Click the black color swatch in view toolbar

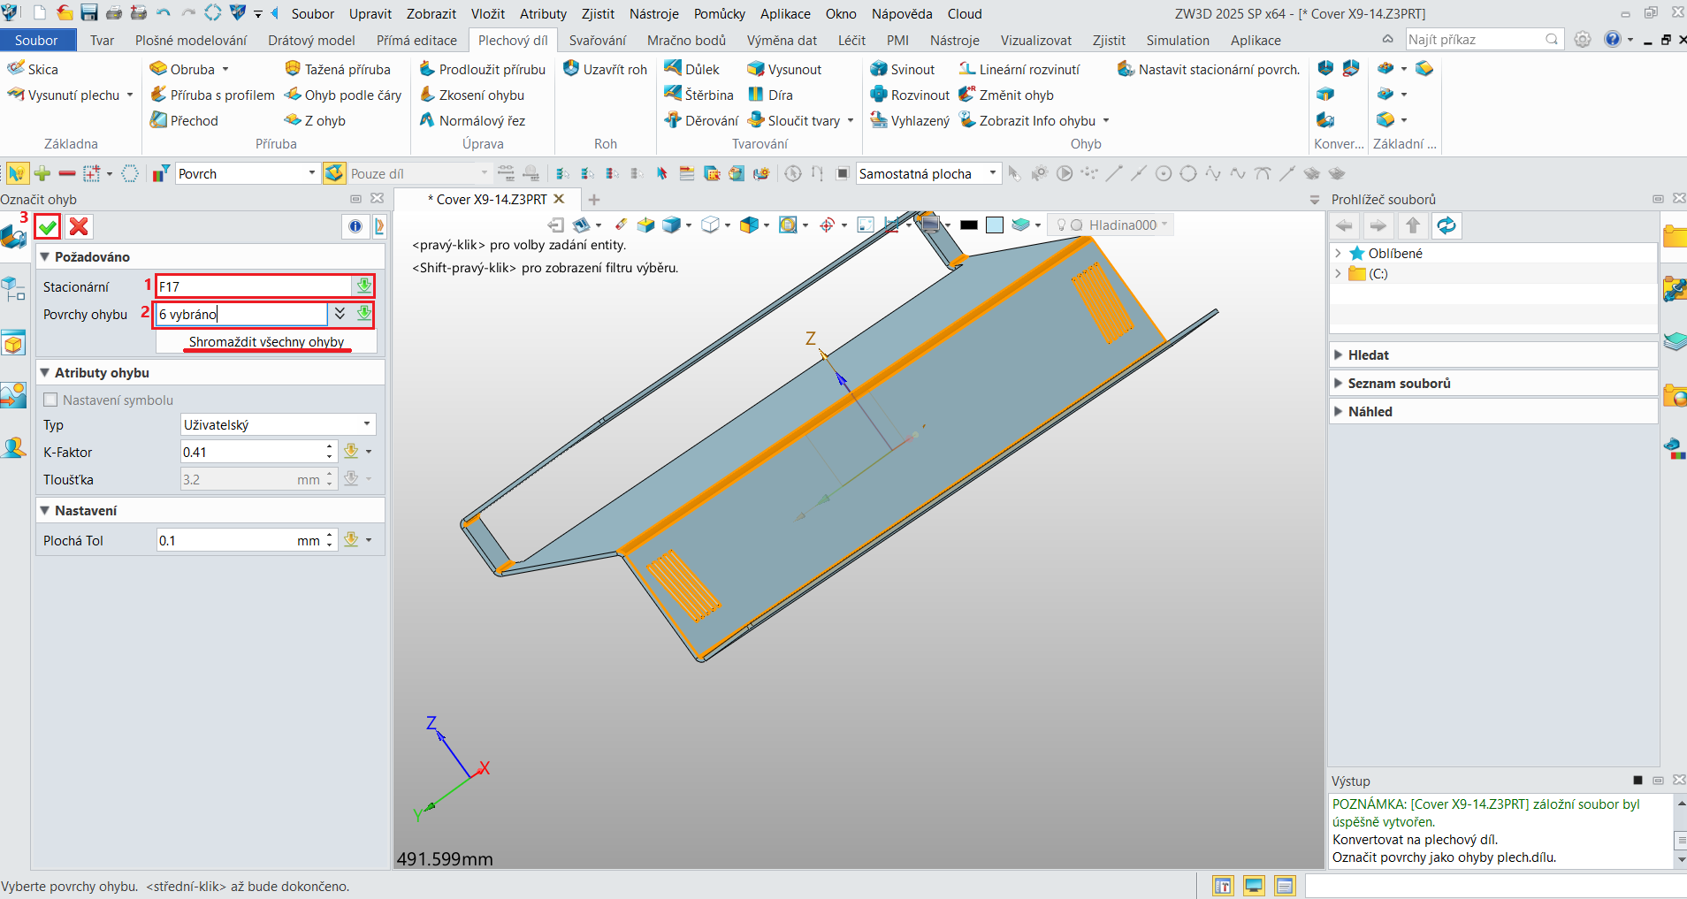click(x=969, y=225)
